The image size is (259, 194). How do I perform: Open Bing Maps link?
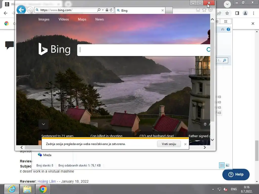click(82, 19)
